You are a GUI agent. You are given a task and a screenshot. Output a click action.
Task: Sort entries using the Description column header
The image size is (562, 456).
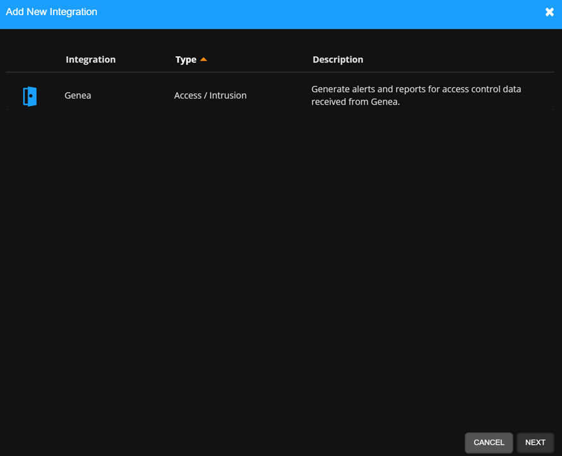(x=338, y=59)
